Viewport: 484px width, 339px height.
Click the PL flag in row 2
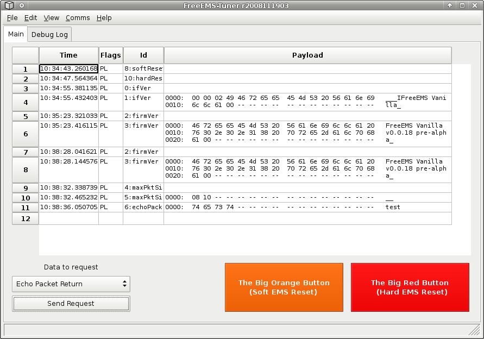[110, 78]
